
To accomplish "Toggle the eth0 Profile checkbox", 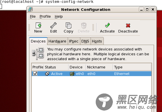I will [x=35, y=74].
